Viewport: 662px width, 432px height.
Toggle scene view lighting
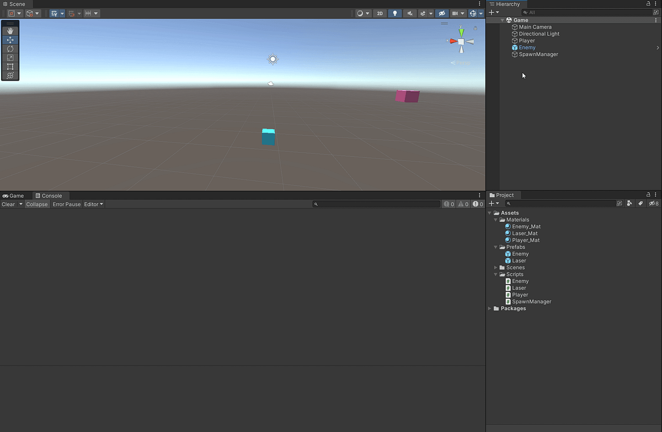[394, 13]
